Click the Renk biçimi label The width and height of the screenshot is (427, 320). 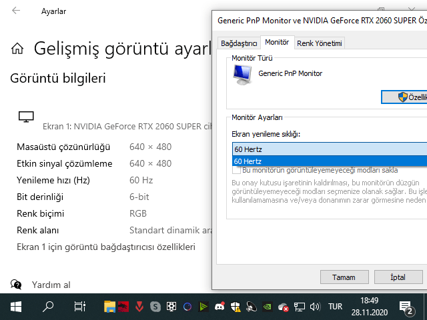(40, 213)
